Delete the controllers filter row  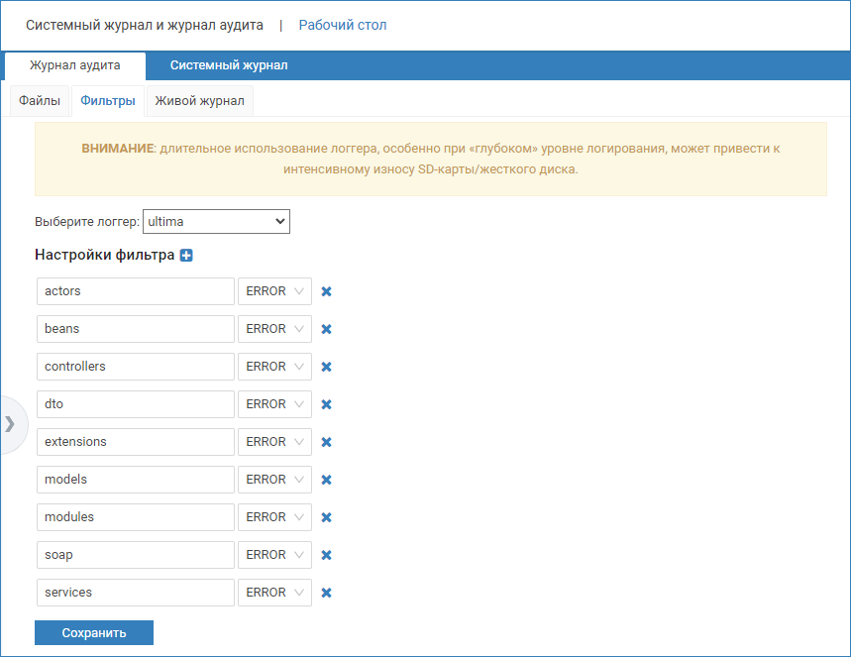326,367
